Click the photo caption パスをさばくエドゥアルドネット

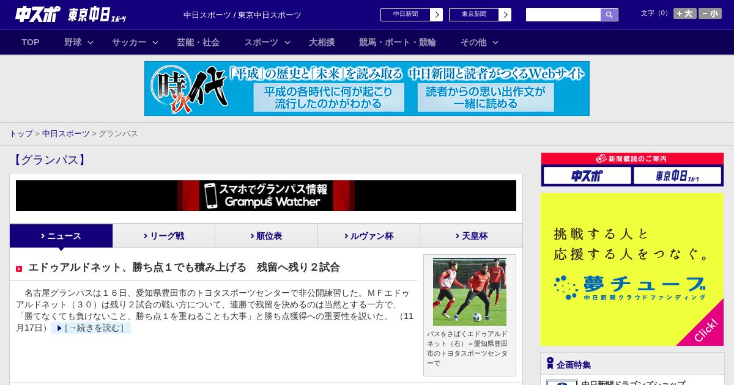click(x=467, y=348)
